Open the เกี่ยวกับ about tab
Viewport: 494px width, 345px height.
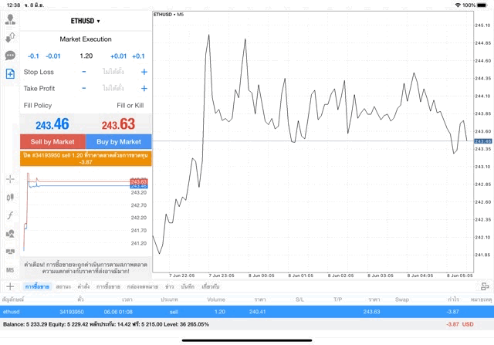point(211,286)
